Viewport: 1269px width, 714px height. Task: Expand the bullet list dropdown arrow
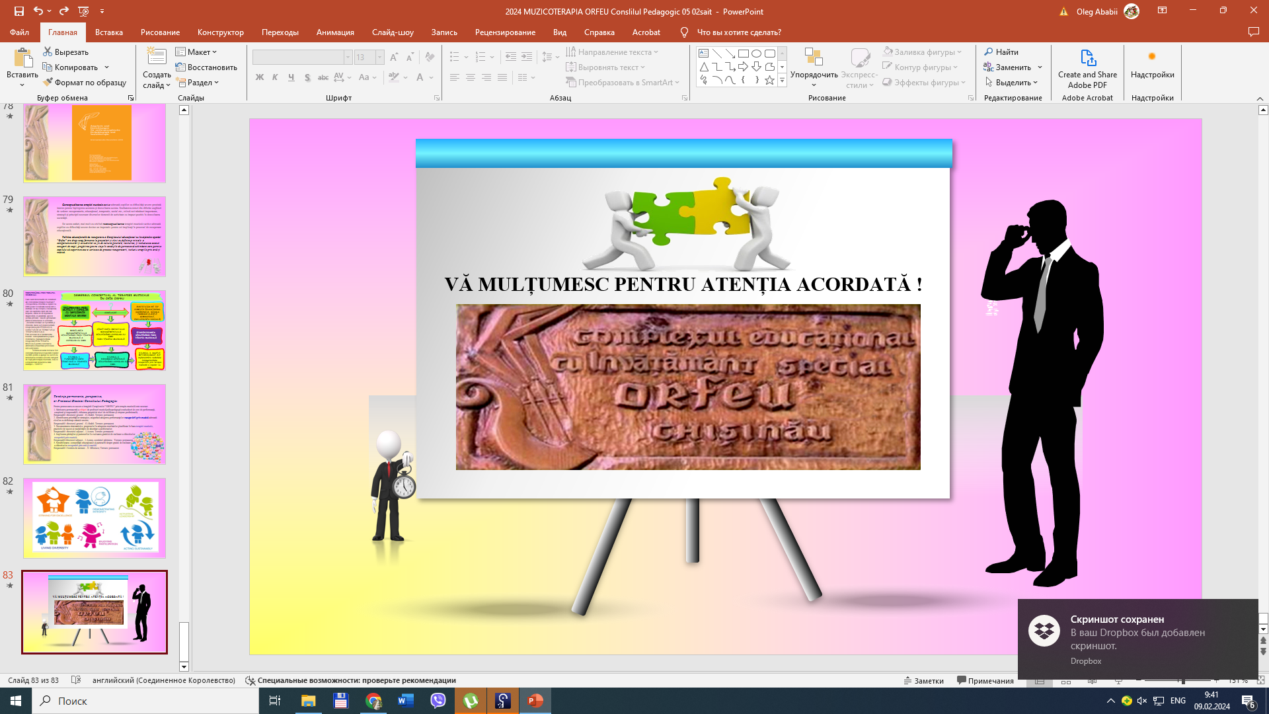467,57
